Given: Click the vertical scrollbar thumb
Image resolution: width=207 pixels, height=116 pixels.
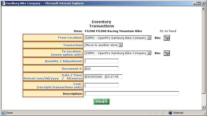Looking at the screenshot, I should (204, 51).
